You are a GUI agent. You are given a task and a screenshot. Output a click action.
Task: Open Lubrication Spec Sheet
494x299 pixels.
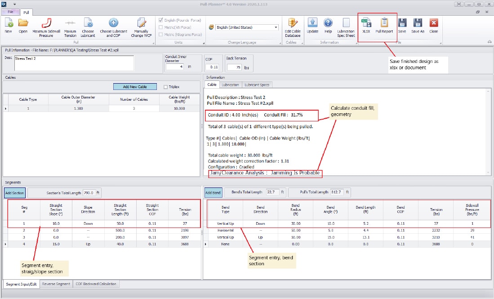tap(346, 27)
